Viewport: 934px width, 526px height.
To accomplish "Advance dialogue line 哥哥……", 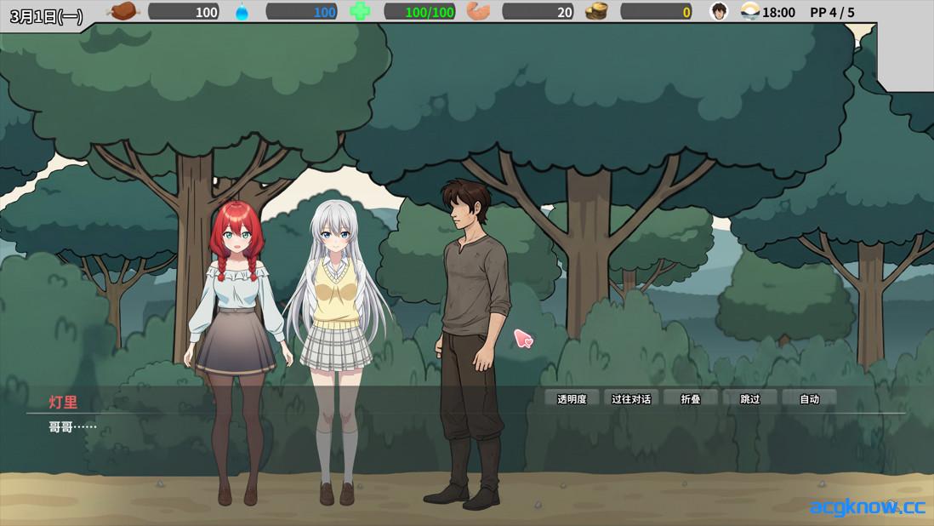I will 72,427.
